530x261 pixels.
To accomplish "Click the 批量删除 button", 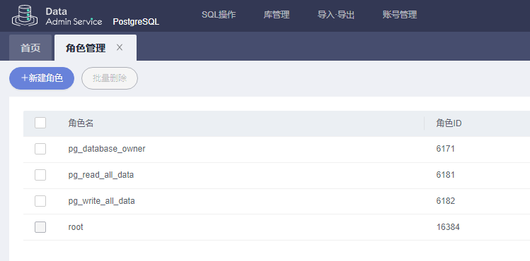I will pos(110,78).
